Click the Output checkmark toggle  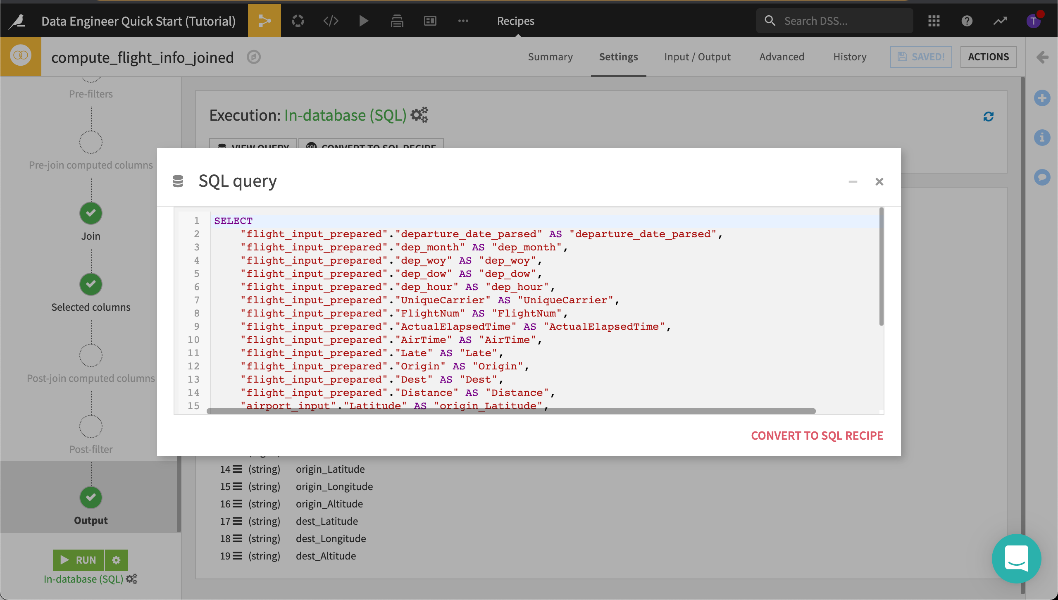coord(90,498)
